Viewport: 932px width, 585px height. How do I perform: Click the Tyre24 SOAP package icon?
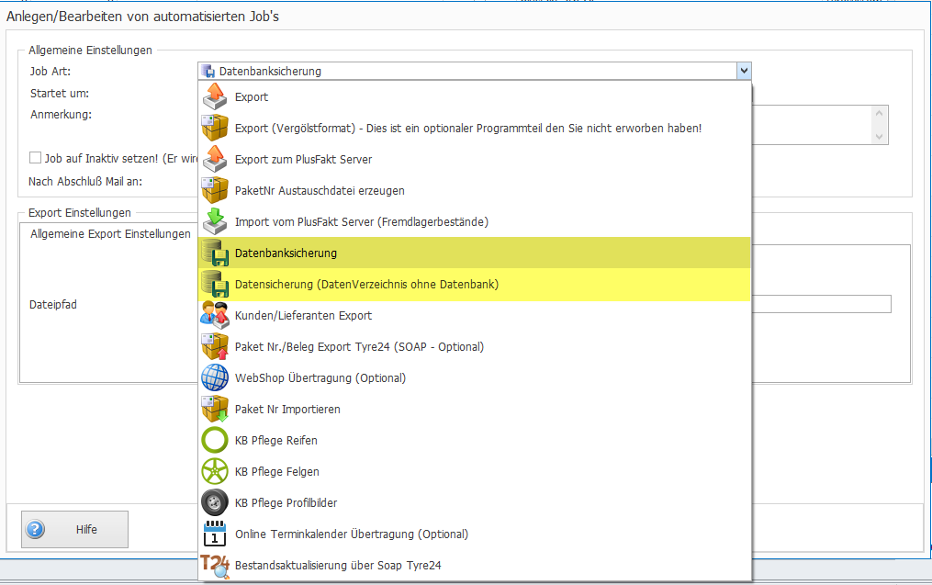(x=215, y=346)
